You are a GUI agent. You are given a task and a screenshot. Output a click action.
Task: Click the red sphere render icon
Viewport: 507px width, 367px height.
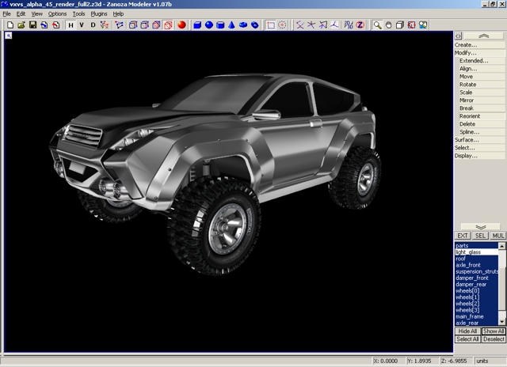pos(181,25)
